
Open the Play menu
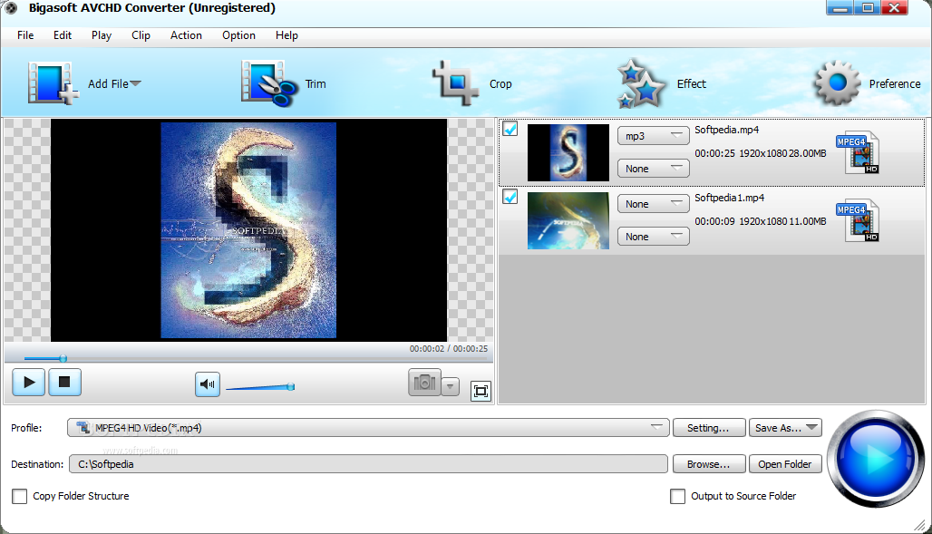click(102, 35)
